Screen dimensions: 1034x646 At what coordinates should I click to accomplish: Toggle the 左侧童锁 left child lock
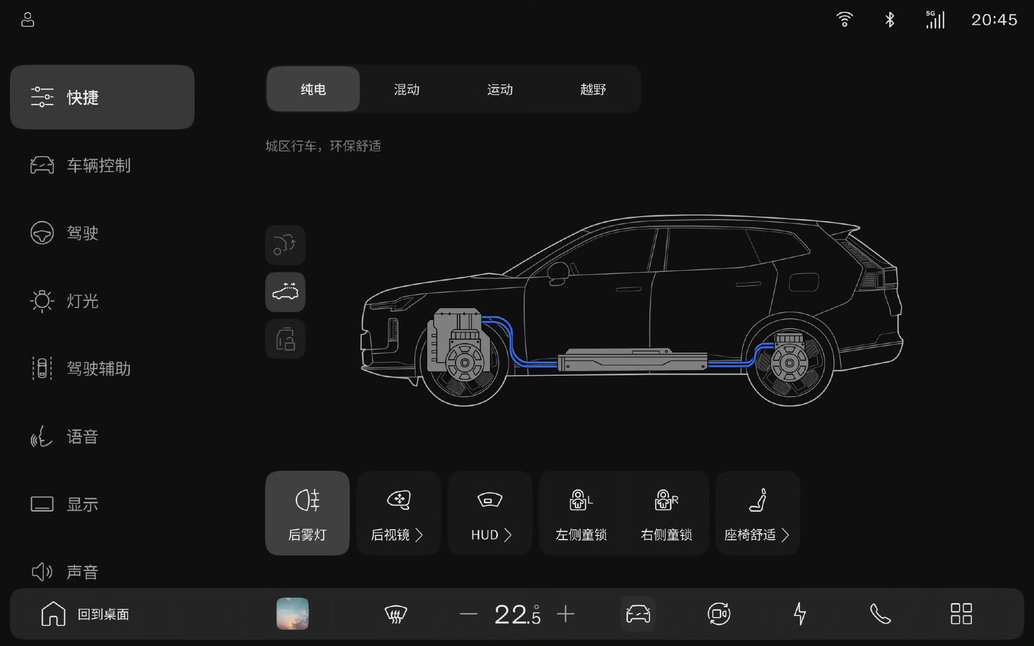point(581,513)
